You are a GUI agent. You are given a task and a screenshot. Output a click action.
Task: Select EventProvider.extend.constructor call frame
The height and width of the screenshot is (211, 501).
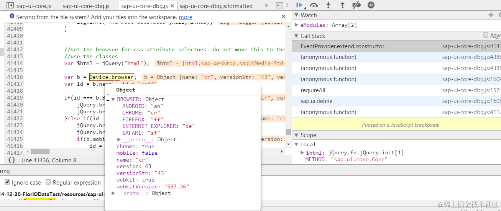[x=396, y=46]
